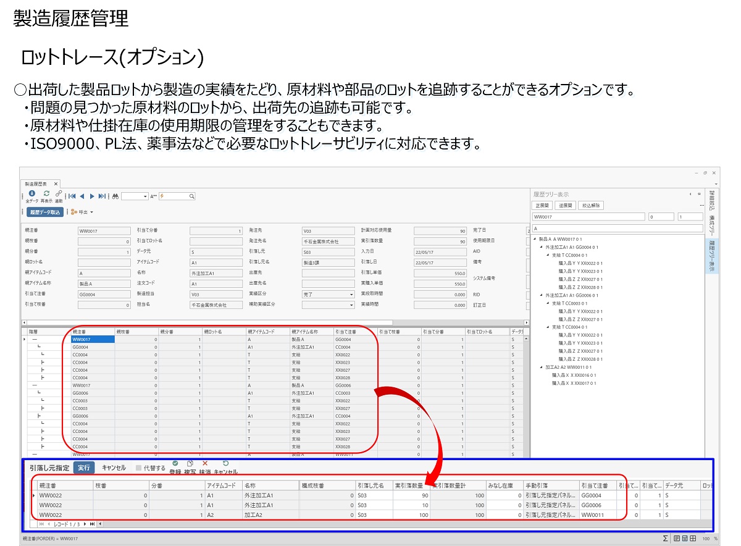Open the 詳細絞込 side tab
This screenshot has height=546, width=741.
tap(711, 201)
